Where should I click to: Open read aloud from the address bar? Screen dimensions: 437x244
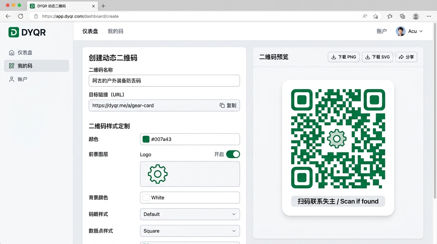tap(365, 16)
